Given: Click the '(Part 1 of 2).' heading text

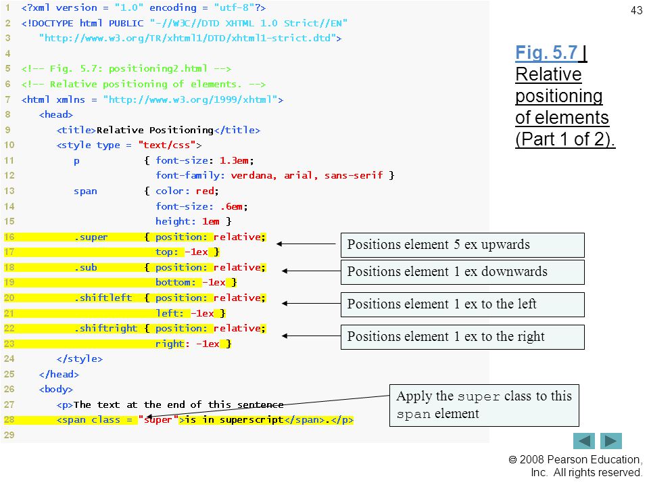Looking at the screenshot, I should 565,139.
